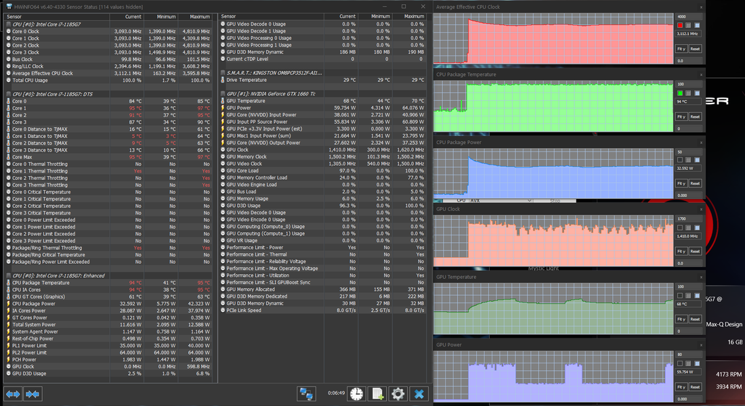Select the Current cTDP Level row
745x406 pixels.
[x=322, y=59]
